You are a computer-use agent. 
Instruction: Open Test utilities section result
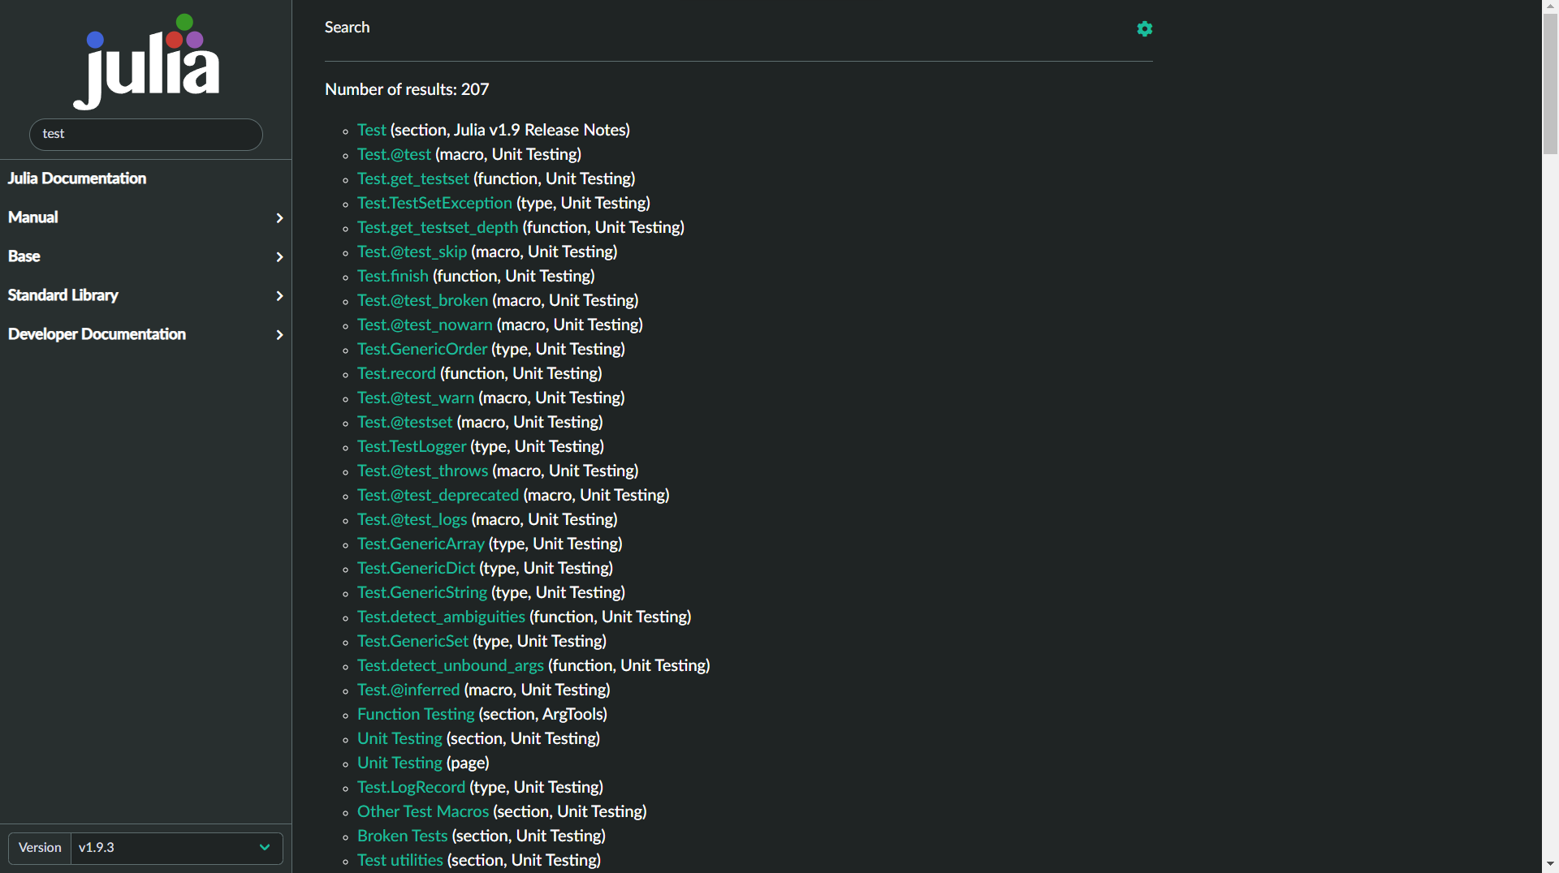click(x=400, y=861)
